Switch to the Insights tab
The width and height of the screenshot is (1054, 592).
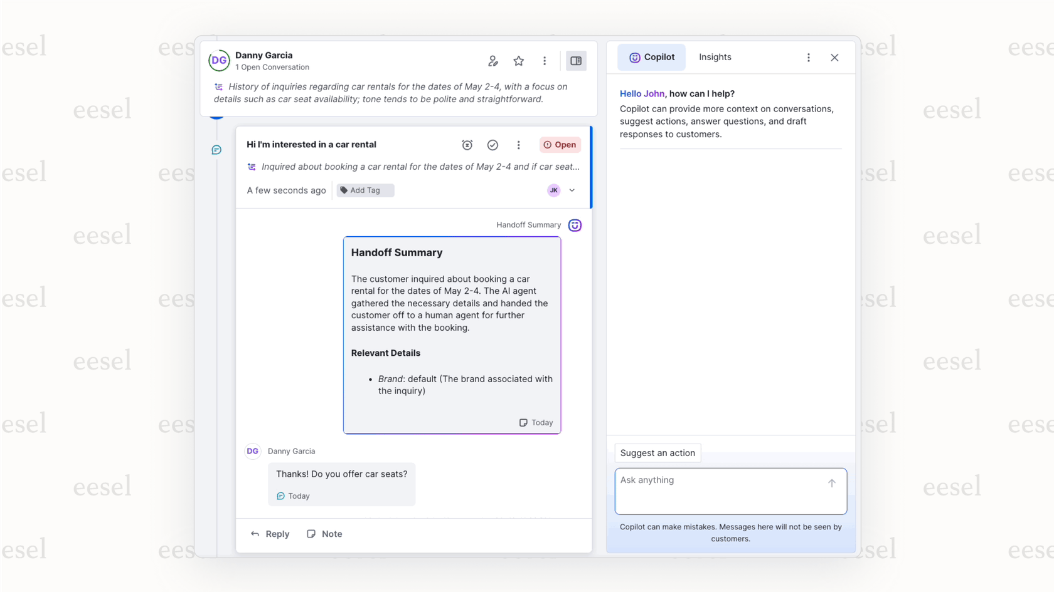(x=715, y=57)
